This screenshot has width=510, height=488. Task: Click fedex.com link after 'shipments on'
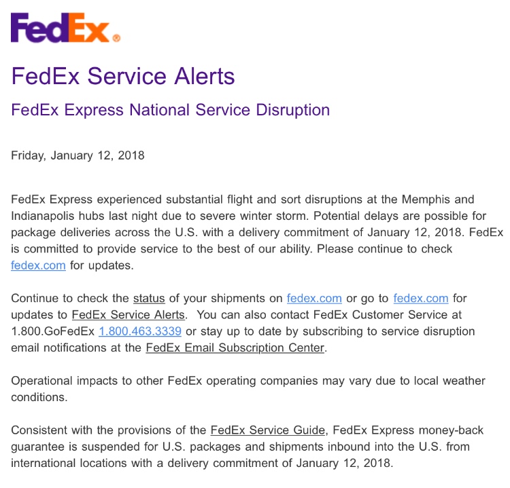coord(314,299)
